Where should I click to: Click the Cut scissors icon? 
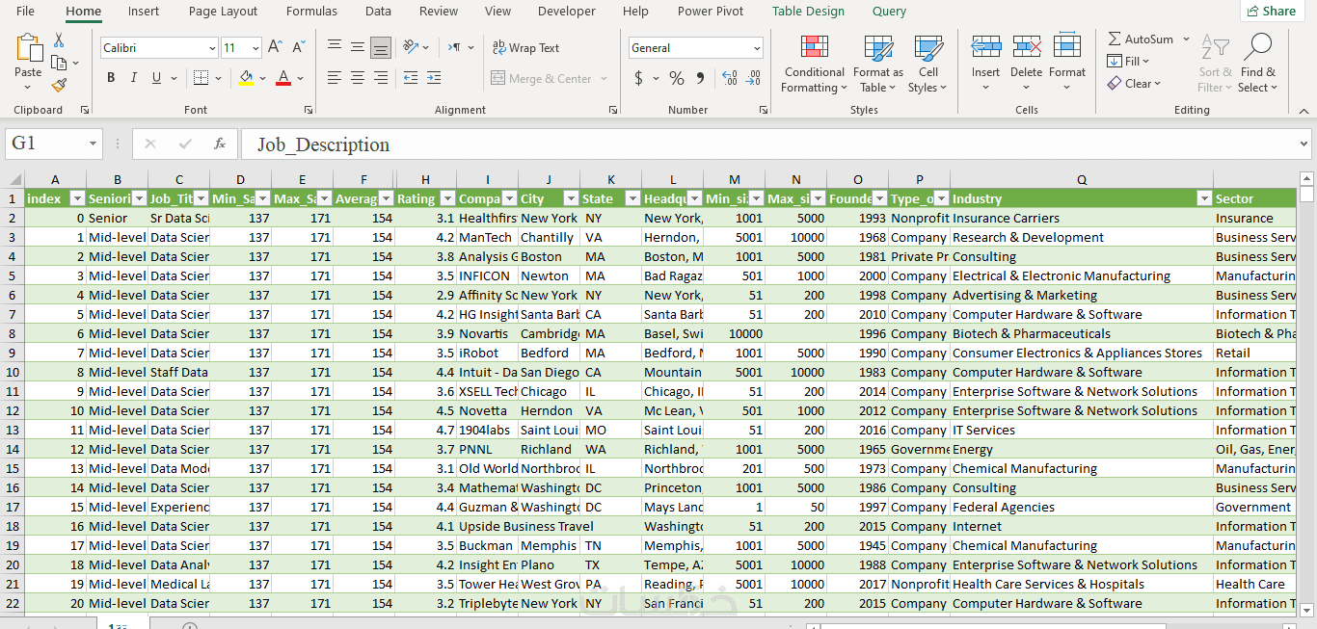click(59, 40)
